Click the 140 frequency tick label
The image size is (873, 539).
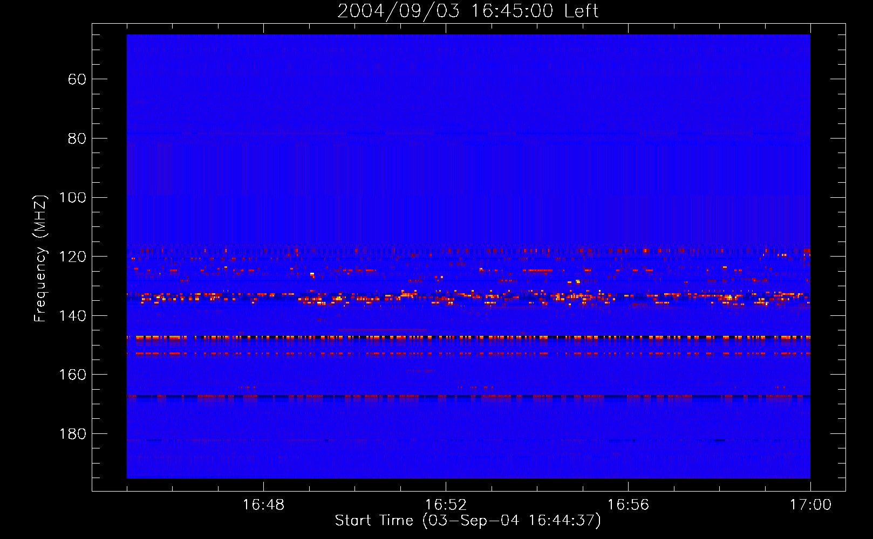click(72, 316)
